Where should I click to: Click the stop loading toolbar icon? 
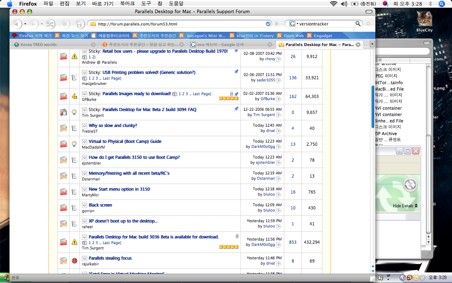pos(65,24)
